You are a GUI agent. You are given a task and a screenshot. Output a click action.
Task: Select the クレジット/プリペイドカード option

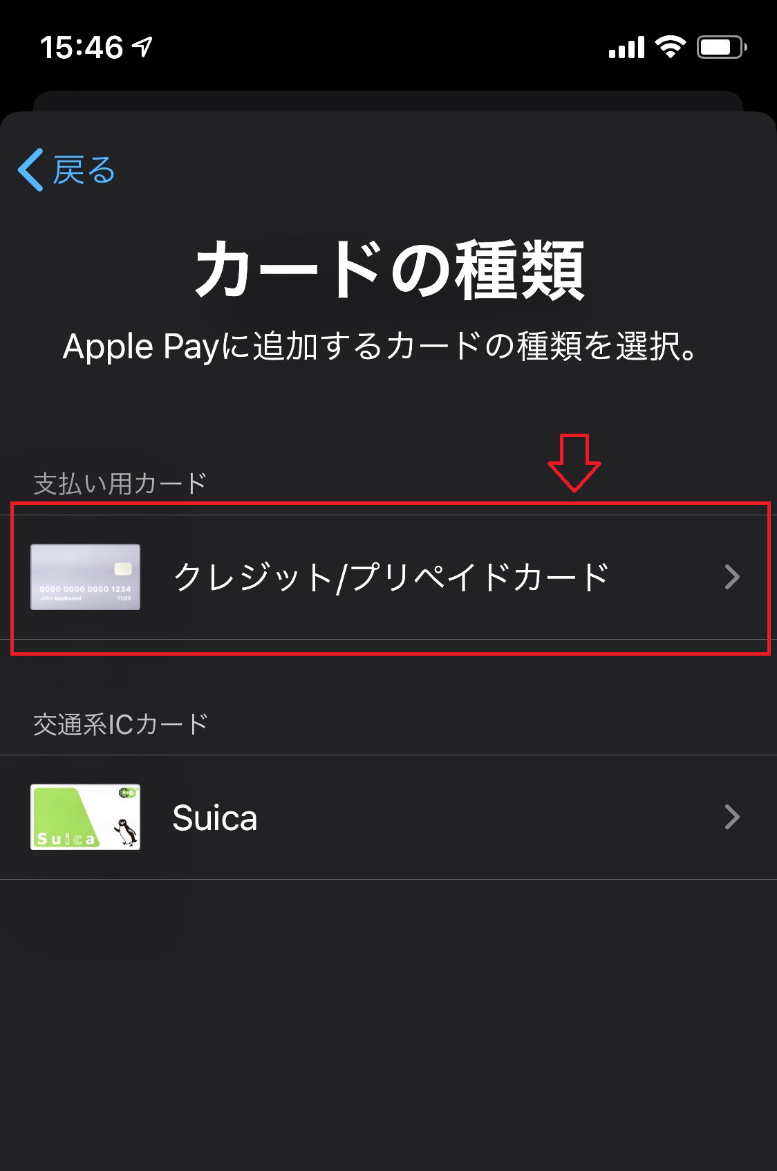388,577
